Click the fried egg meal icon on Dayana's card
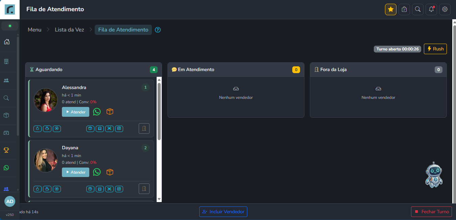 [x=56, y=189]
